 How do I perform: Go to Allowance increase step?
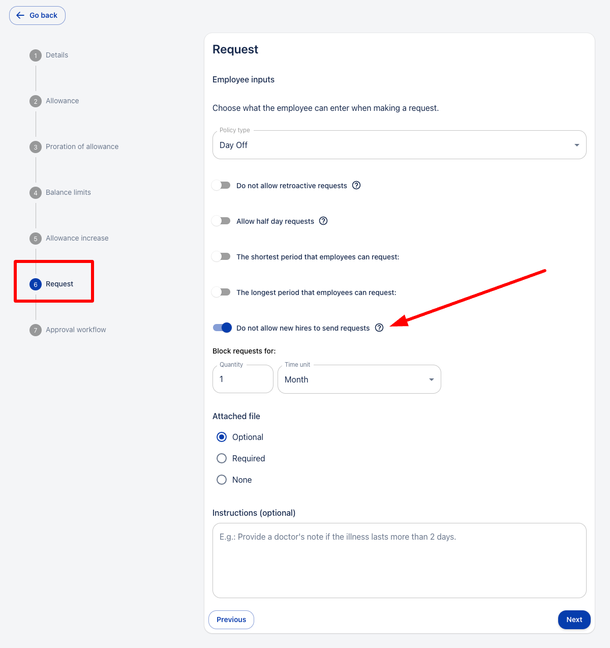click(77, 238)
